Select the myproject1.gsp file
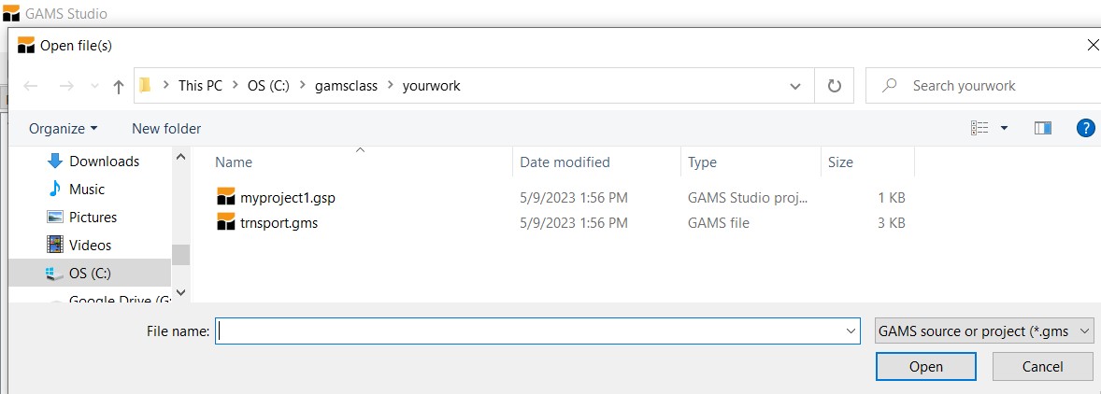The height and width of the screenshot is (394, 1101). 287,197
